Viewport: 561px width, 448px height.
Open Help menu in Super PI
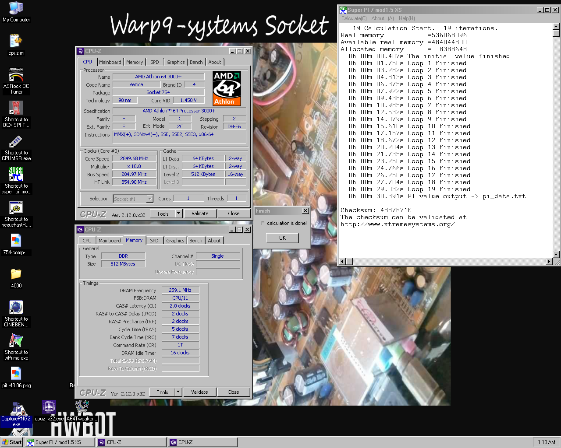[407, 18]
